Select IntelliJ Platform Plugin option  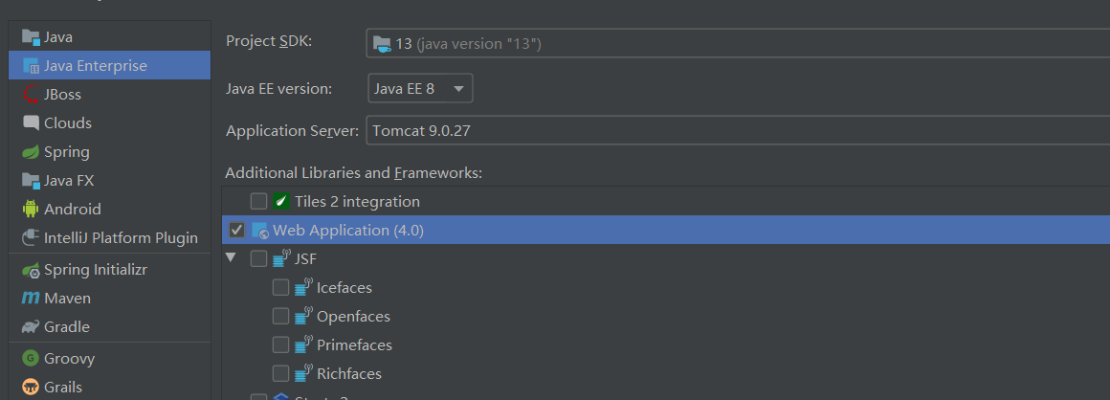[121, 237]
